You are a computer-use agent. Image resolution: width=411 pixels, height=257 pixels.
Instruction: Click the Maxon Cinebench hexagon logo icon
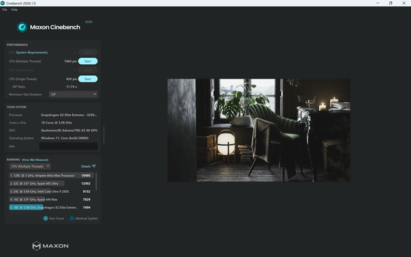click(22, 27)
